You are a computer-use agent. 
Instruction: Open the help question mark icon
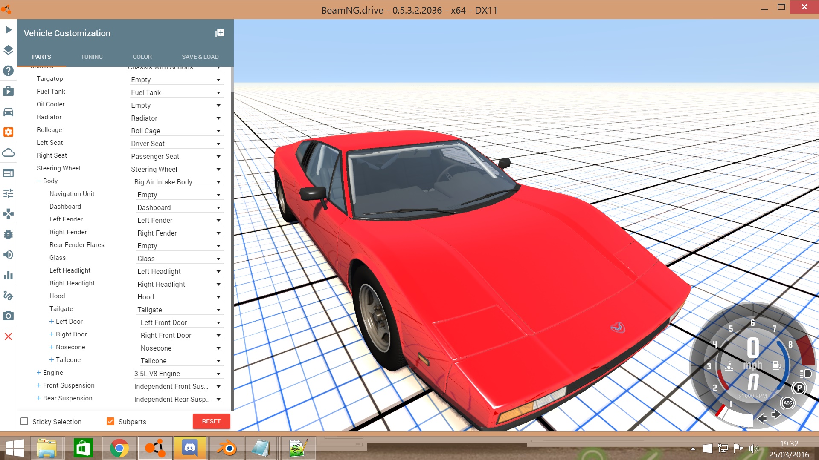(8, 71)
